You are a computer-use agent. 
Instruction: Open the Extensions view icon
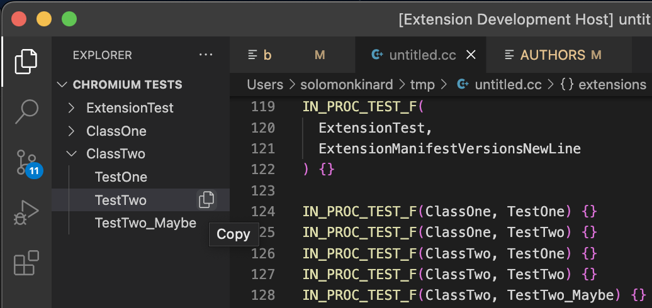pos(26,263)
